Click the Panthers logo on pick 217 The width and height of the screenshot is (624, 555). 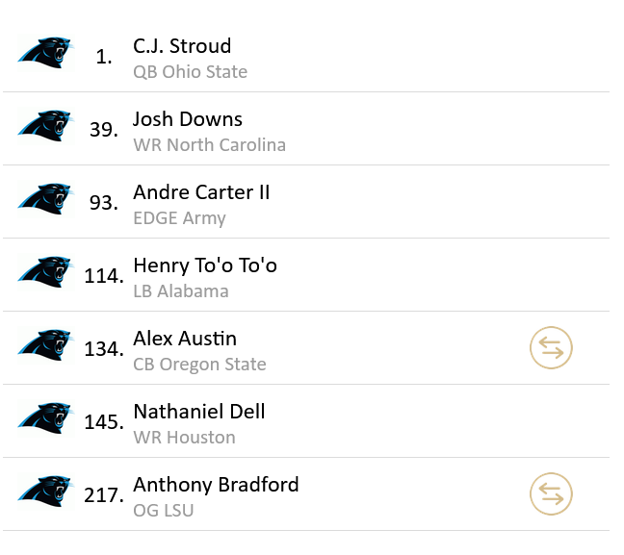tap(45, 491)
